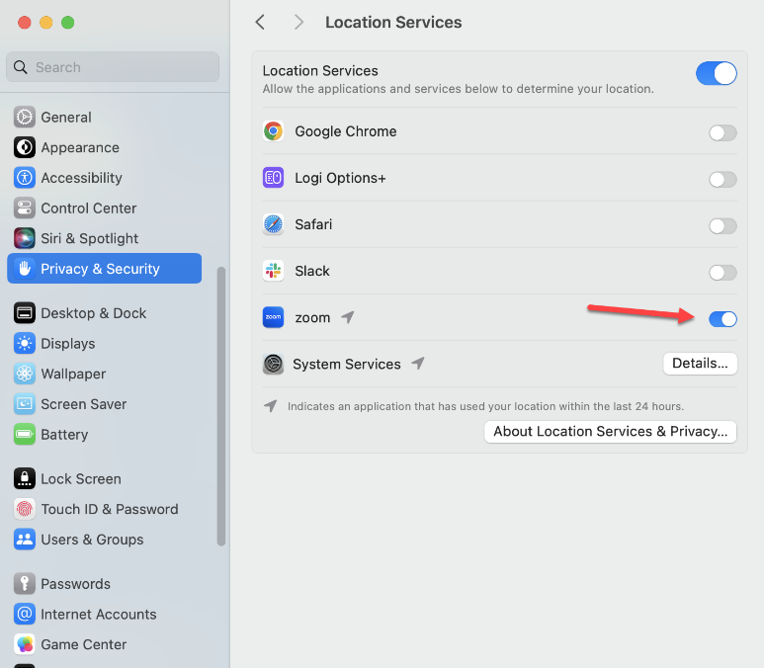This screenshot has width=764, height=668.
Task: Click the Game Center sidebar icon
Action: 25,644
